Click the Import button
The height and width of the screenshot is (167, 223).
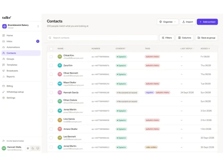point(188,22)
